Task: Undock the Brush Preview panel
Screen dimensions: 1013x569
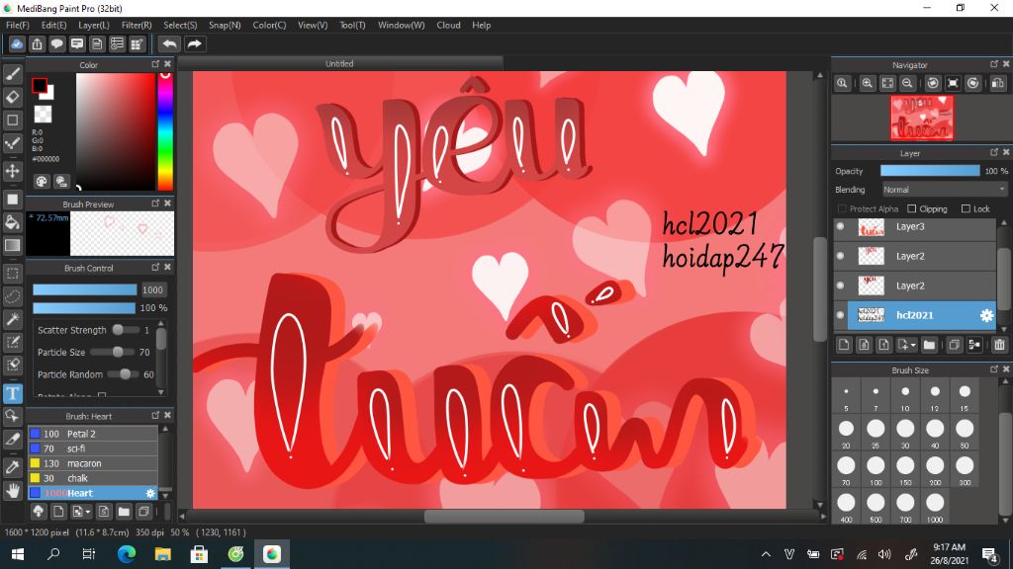Action: point(155,203)
